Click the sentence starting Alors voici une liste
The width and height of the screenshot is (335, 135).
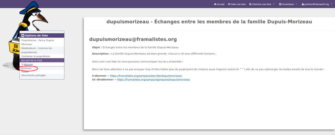(138, 61)
